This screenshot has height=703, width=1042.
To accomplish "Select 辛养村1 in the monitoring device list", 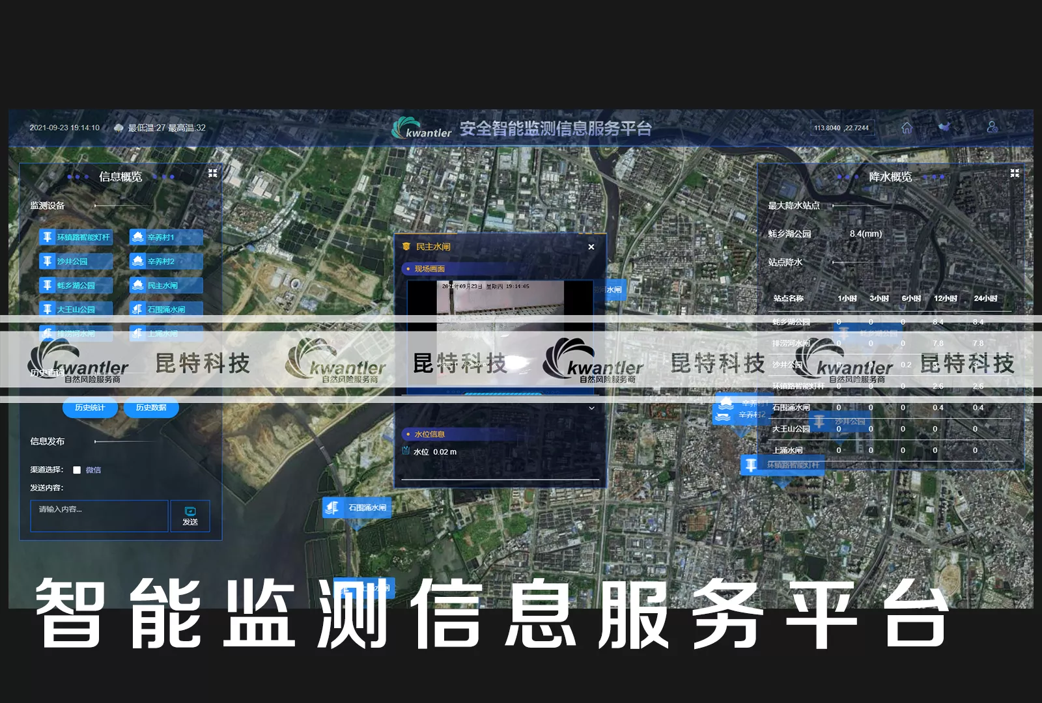I will click(x=166, y=238).
